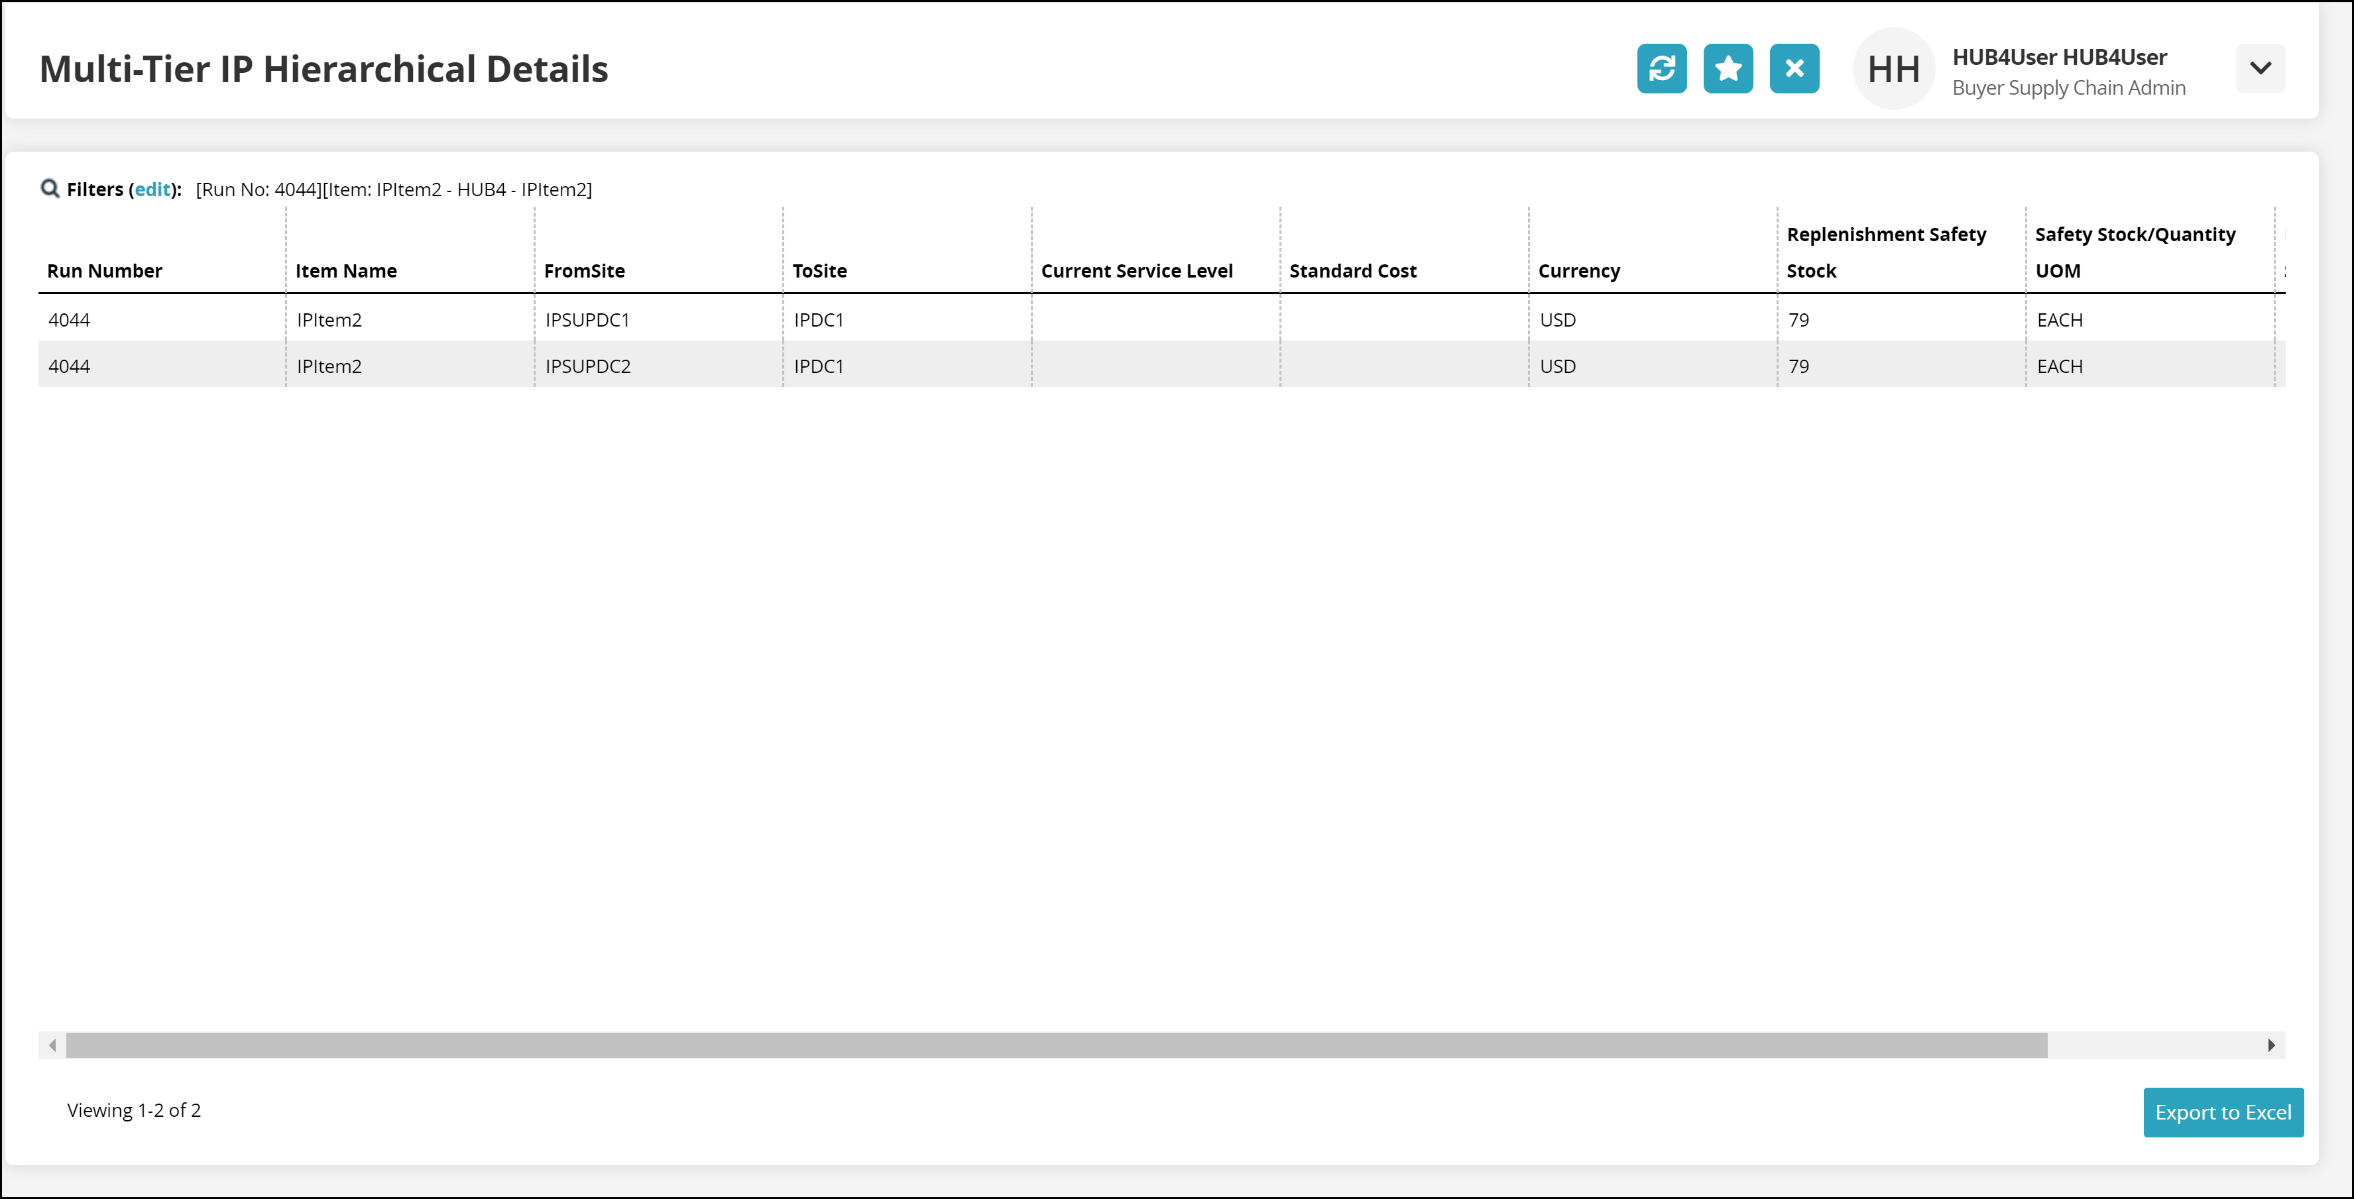This screenshot has width=2354, height=1199.
Task: Click scrollbar left arrow
Action: 52,1045
